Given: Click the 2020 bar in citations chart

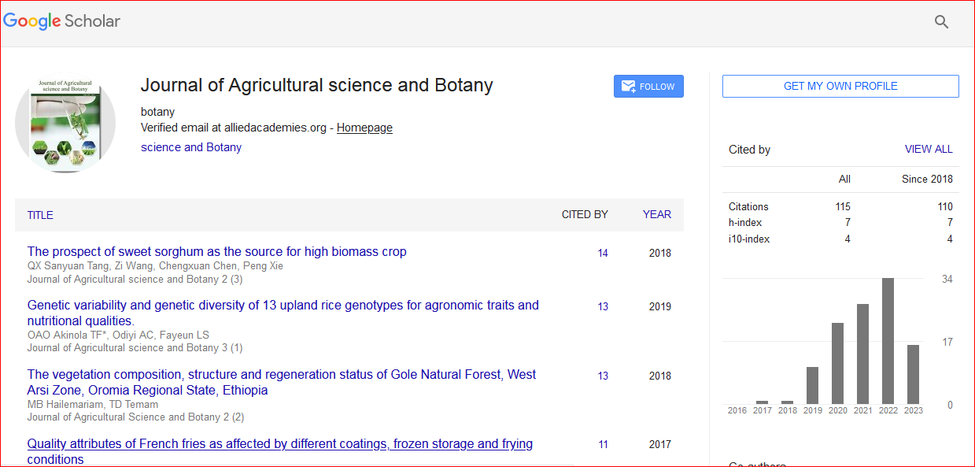Looking at the screenshot, I should [837, 363].
